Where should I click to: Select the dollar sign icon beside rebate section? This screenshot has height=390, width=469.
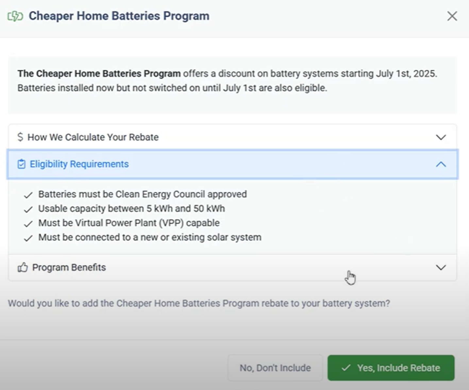pyautogui.click(x=21, y=137)
